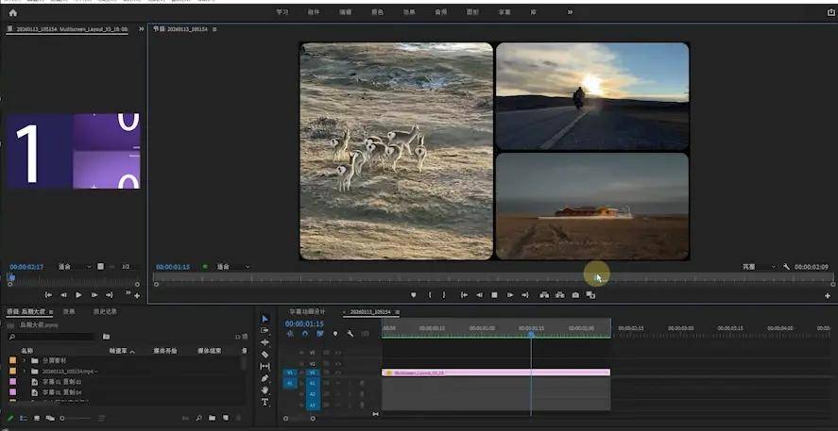The image size is (838, 431).
Task: Select Multiscreen_Layout clip on timeline
Action: (x=496, y=373)
